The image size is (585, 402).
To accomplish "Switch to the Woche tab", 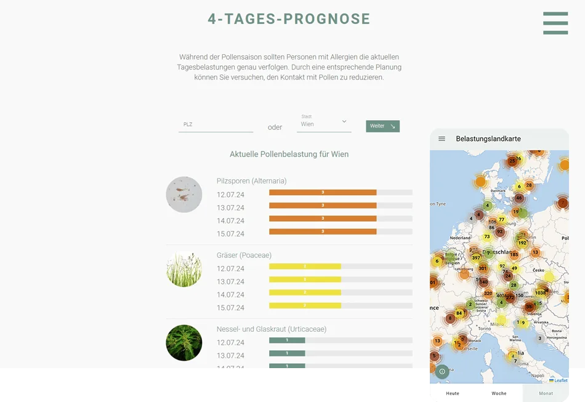I will (499, 393).
